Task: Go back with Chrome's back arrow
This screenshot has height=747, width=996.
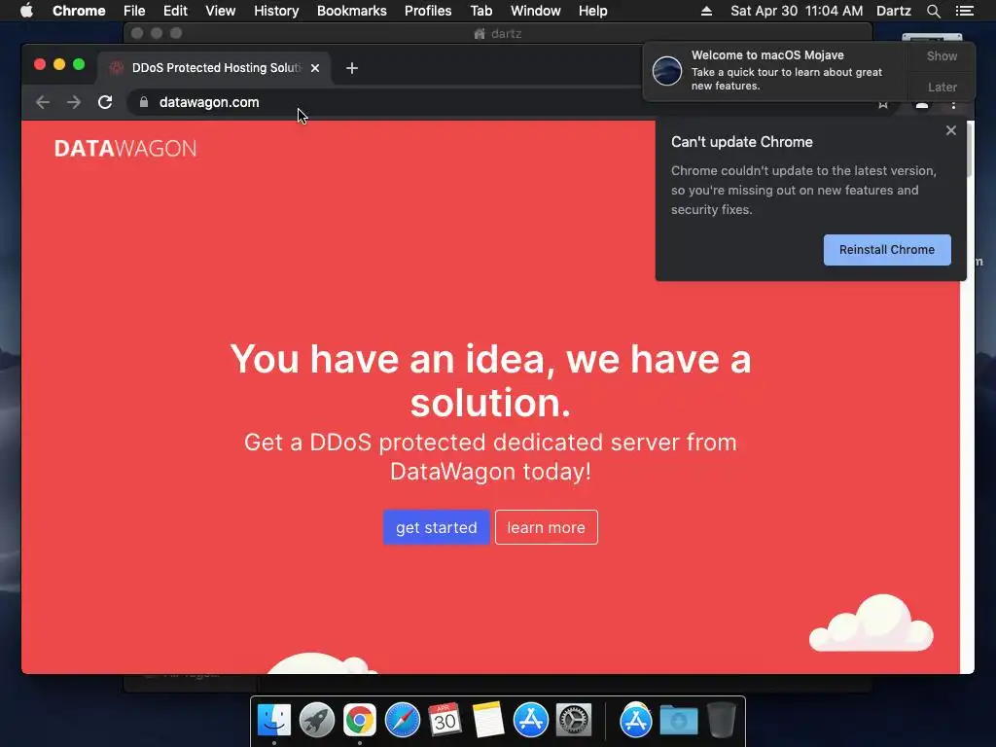Action: tap(43, 102)
